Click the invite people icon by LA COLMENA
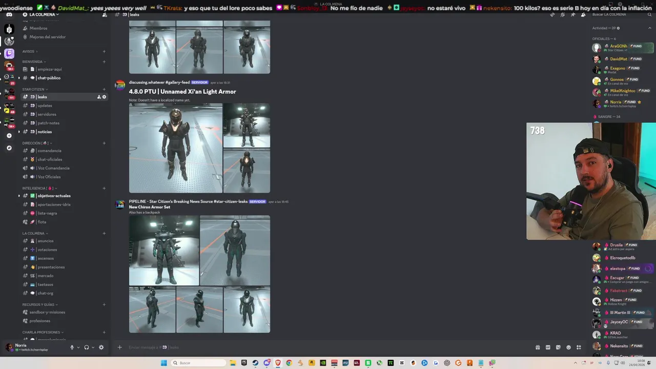The height and width of the screenshot is (369, 656). click(x=105, y=15)
